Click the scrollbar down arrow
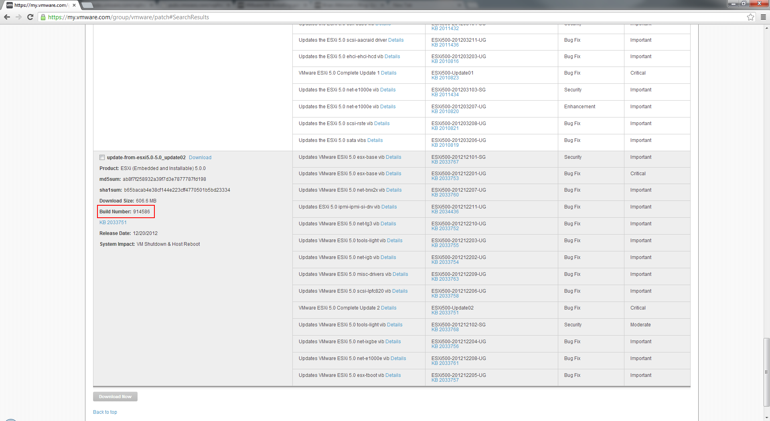The width and height of the screenshot is (770, 421). click(x=766, y=417)
